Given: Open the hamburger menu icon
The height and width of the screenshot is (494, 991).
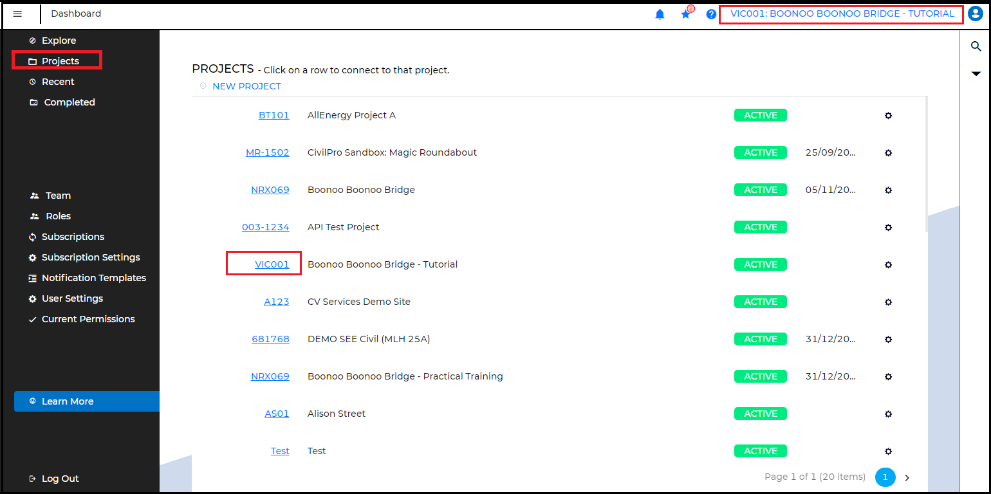Looking at the screenshot, I should point(17,14).
